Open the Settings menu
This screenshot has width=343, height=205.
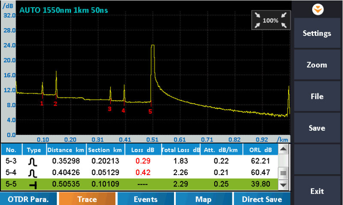tap(317, 33)
